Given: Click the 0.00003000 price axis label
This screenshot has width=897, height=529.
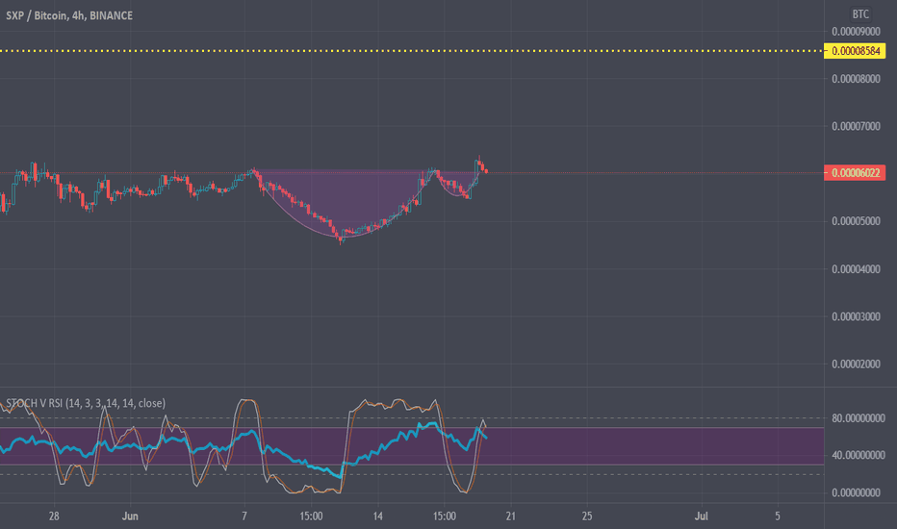Looking at the screenshot, I should coord(856,316).
